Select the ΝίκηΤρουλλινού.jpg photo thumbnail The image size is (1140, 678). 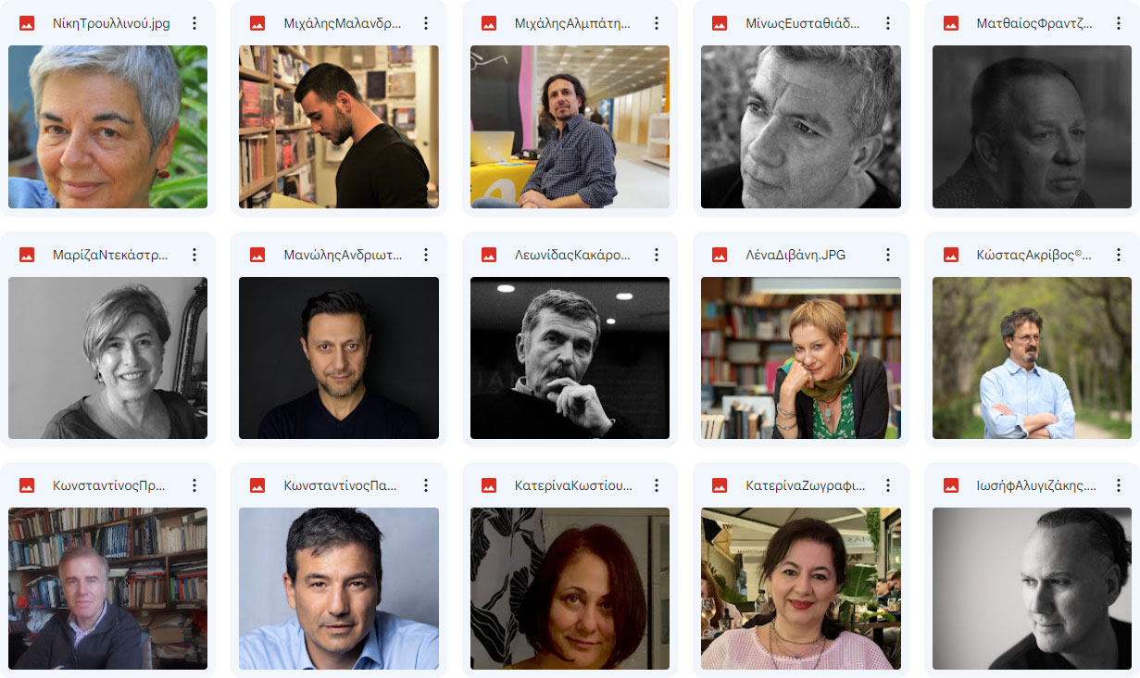coord(107,127)
